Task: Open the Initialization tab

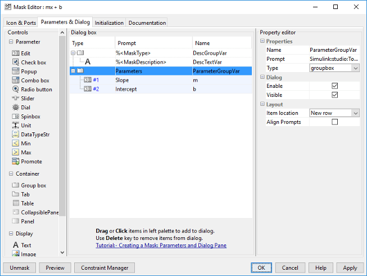Action: pyautogui.click(x=109, y=23)
